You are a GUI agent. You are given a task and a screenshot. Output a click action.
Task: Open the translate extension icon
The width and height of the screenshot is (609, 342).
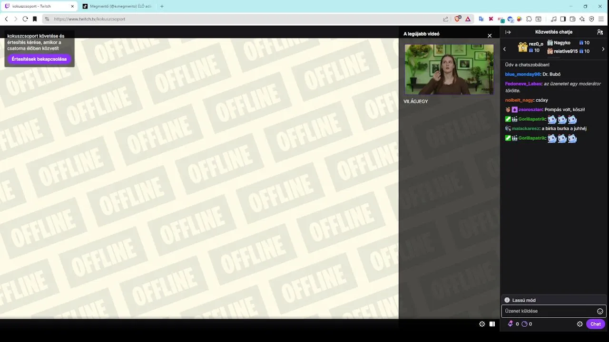click(x=481, y=19)
